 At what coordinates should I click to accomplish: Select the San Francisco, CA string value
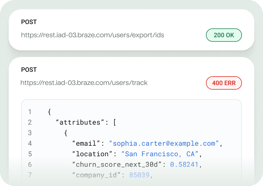(160, 154)
